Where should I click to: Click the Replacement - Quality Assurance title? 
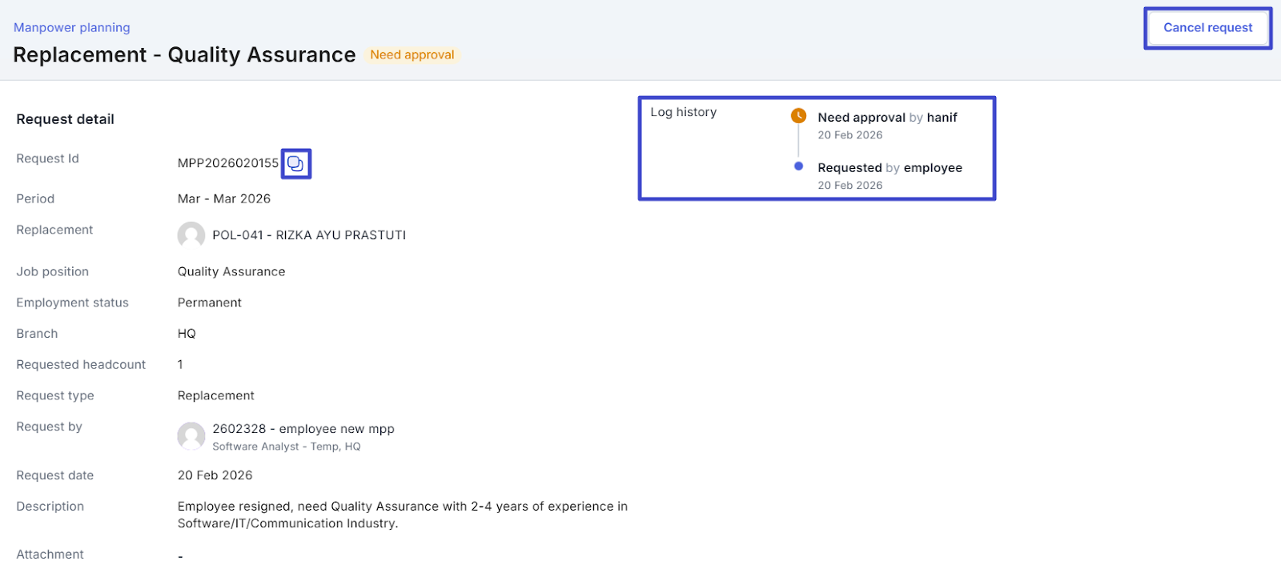184,55
